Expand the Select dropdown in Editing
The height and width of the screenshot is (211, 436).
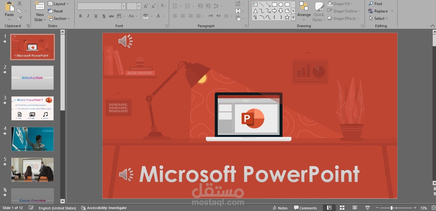(378, 19)
